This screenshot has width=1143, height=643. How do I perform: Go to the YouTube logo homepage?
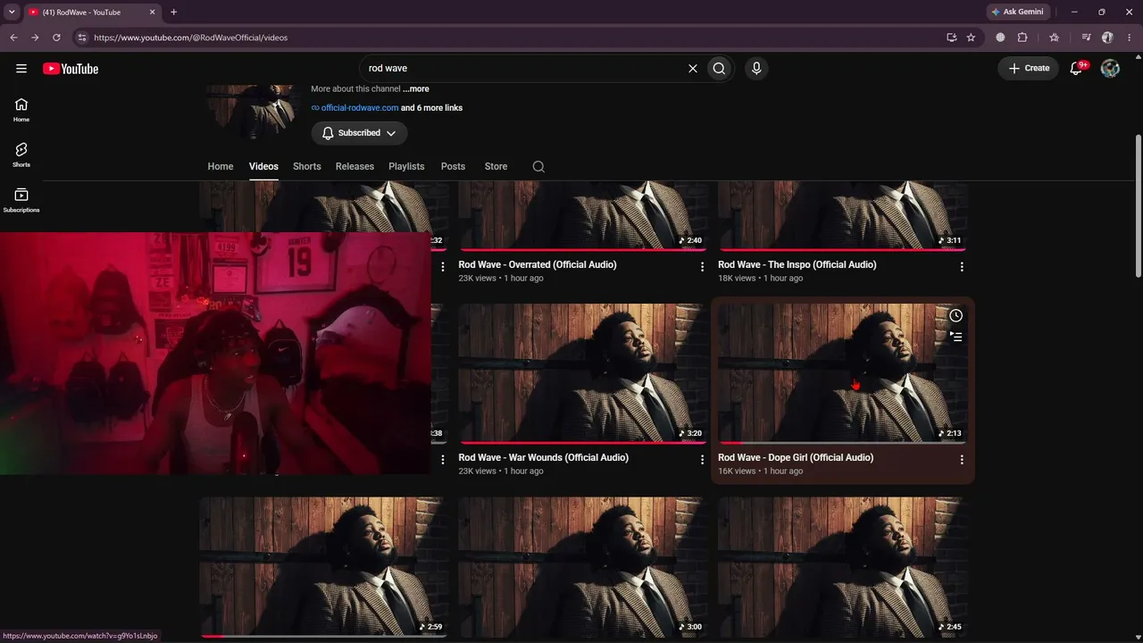coord(71,69)
